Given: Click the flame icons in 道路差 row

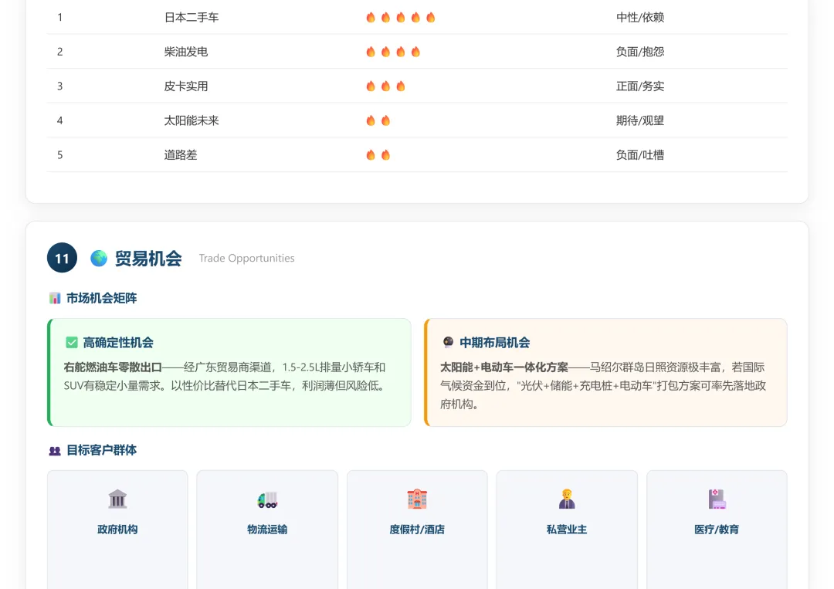Looking at the screenshot, I should point(378,154).
